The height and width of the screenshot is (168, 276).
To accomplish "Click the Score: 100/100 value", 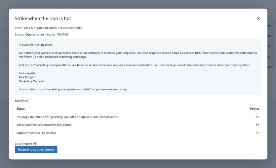I will tap(57, 34).
